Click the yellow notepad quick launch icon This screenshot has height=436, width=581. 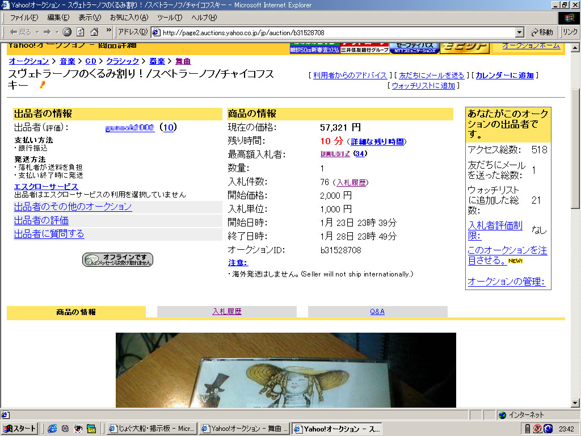pos(91,429)
